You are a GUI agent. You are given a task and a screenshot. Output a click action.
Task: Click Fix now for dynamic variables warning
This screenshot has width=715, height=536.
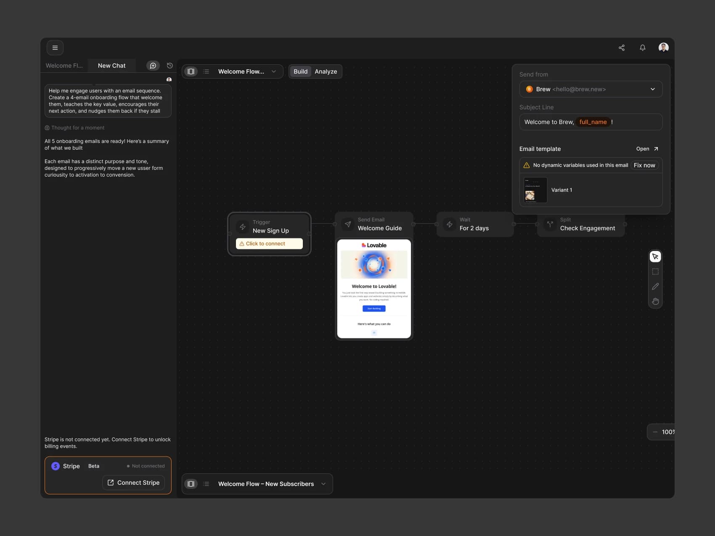click(644, 165)
